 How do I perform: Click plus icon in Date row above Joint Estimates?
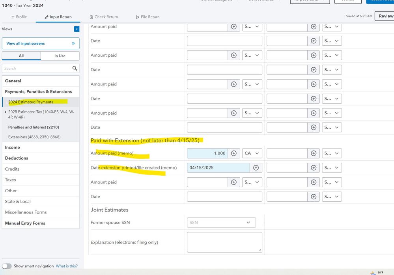[314, 197]
